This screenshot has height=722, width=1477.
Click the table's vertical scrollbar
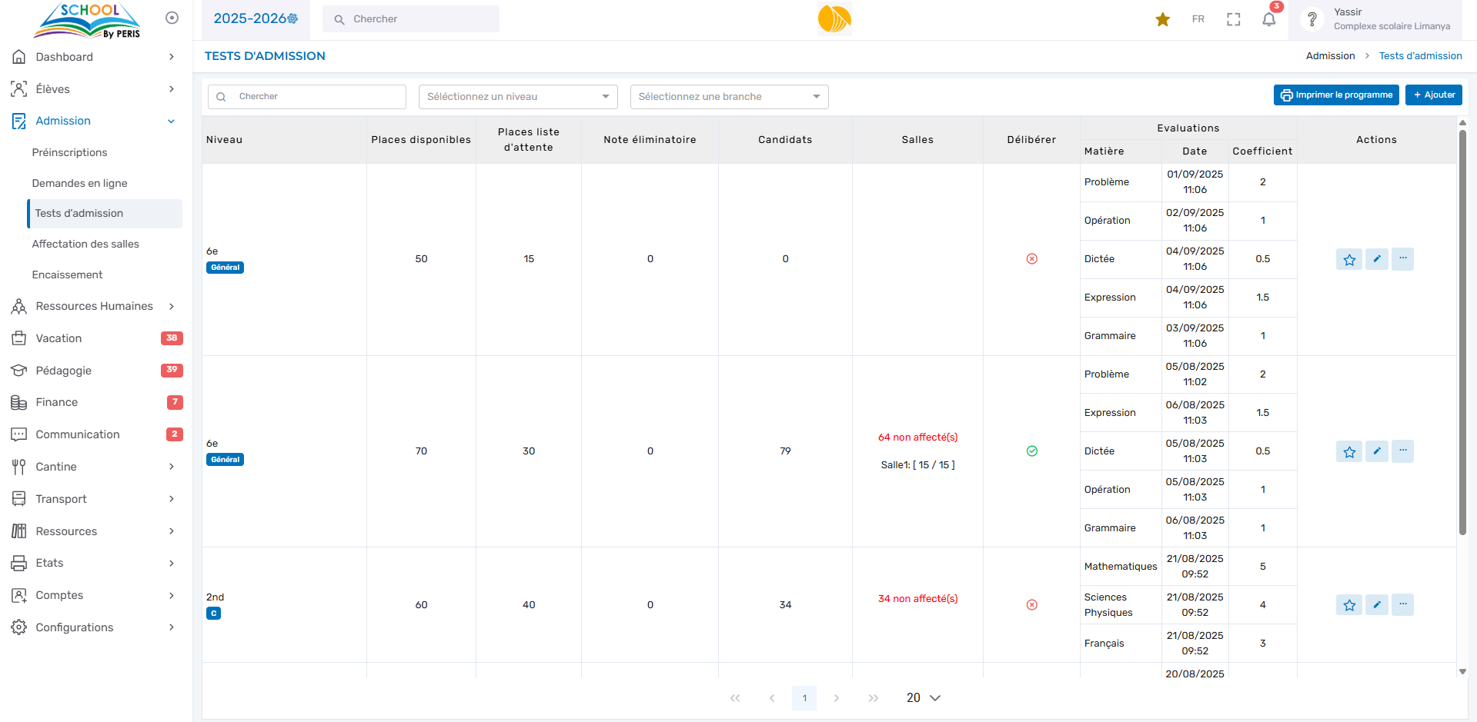(x=1462, y=331)
